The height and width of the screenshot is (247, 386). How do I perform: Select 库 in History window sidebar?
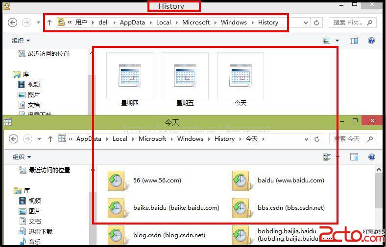coord(21,74)
